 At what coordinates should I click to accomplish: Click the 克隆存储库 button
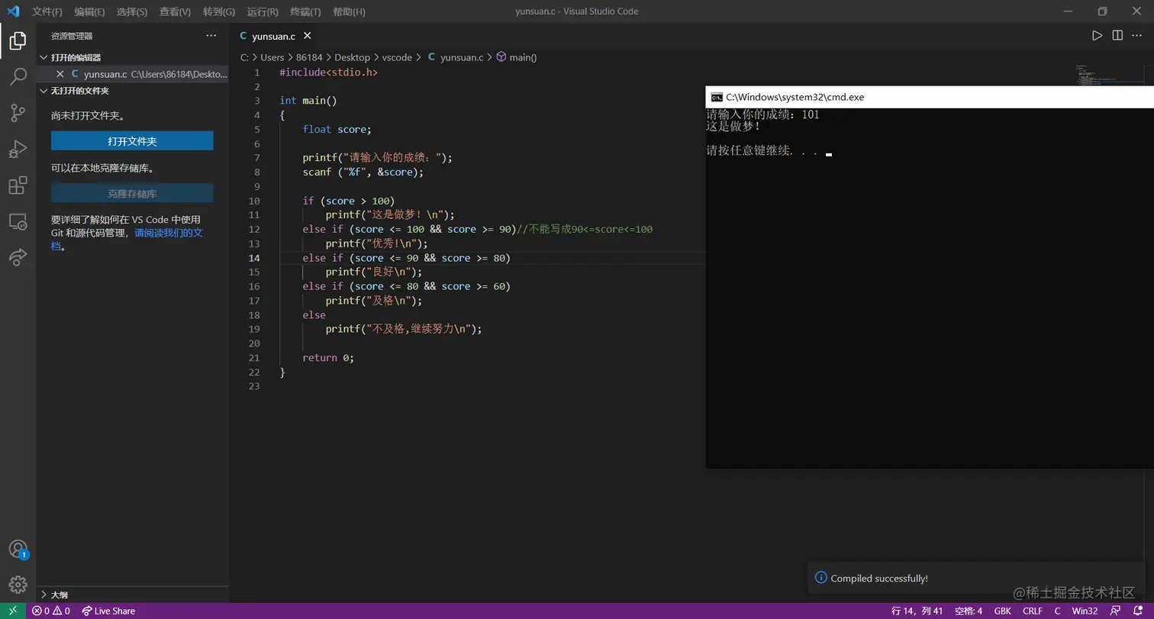click(132, 193)
